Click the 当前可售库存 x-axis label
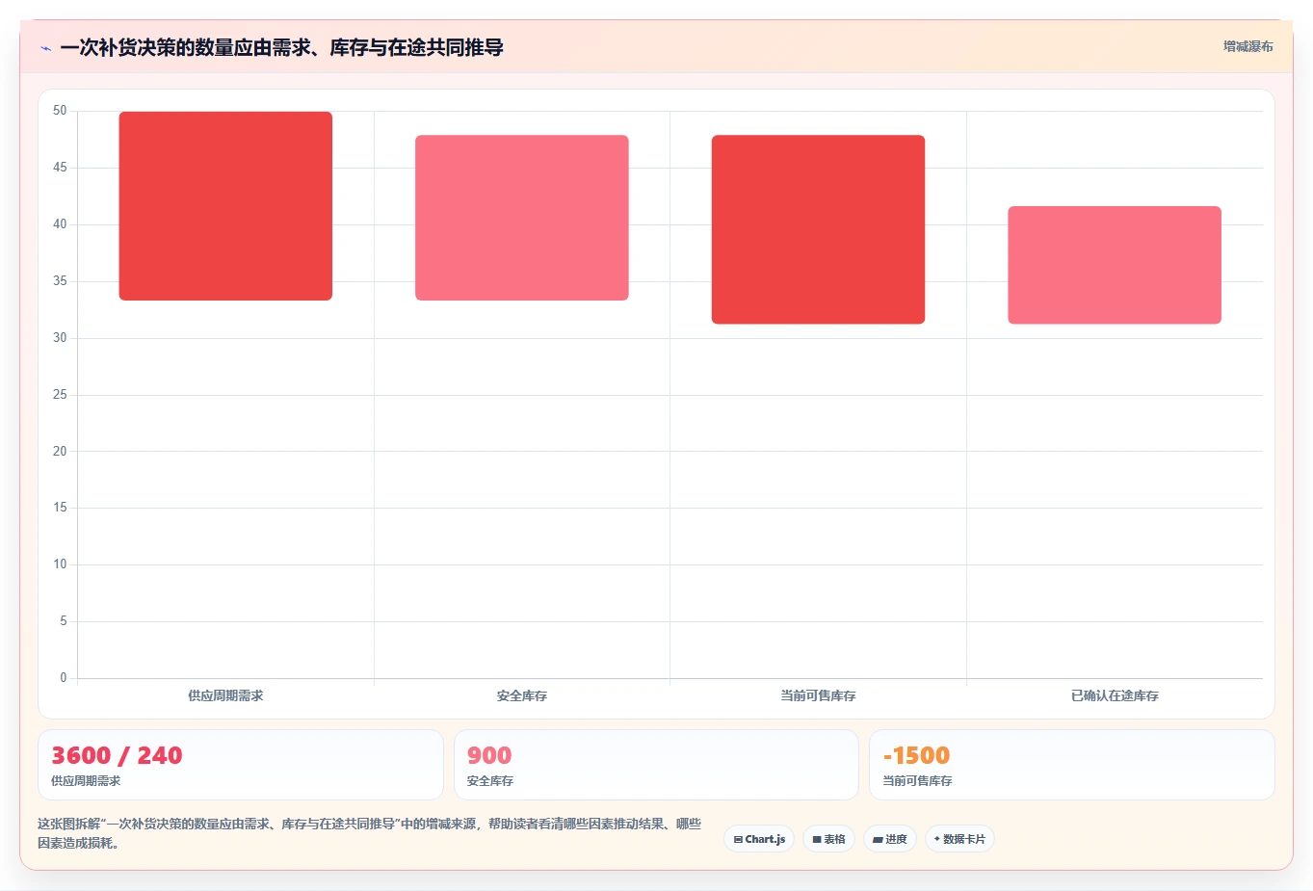This screenshot has height=891, width=1313. coord(818,695)
